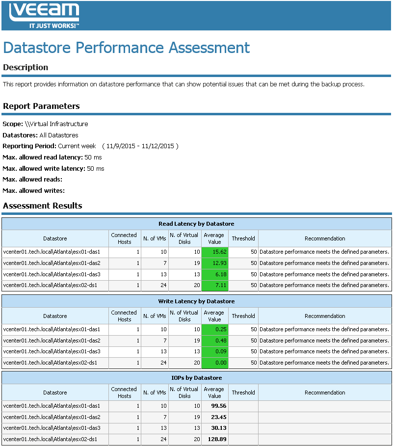The height and width of the screenshot is (447, 393).
Task: Click recommendation text for esx02-ds1 write latency
Action: [324, 363]
